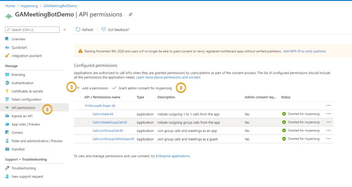Click the Type column header
352x187 pixels.
point(140,97)
